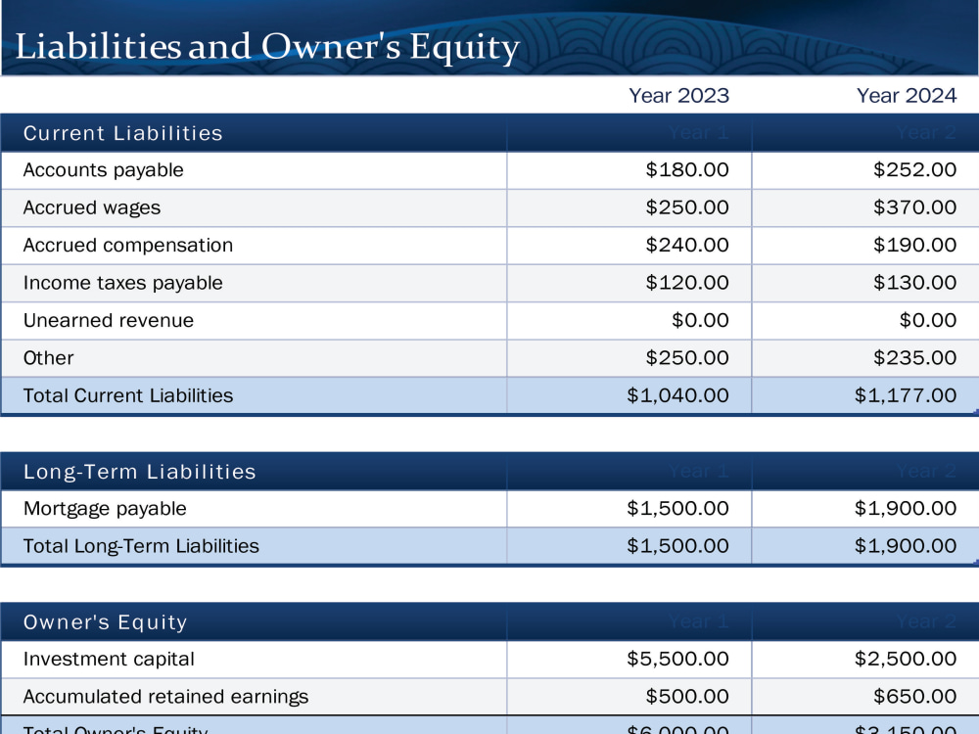This screenshot has height=734, width=979.
Task: Click Accrued compensation 2023 value $240.00
Action: coord(687,245)
